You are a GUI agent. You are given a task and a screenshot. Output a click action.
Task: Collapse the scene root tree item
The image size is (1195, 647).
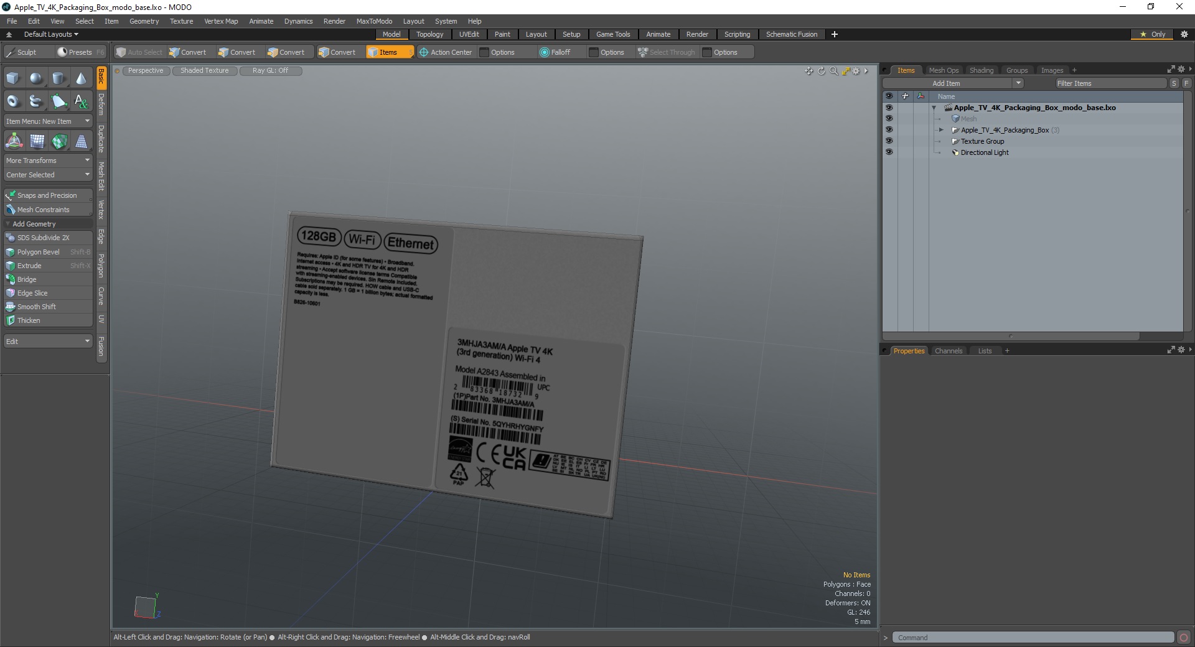click(934, 108)
